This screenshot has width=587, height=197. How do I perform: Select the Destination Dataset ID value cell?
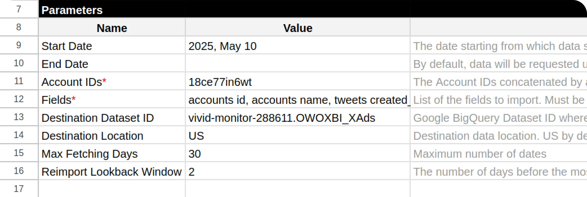pyautogui.click(x=298, y=118)
